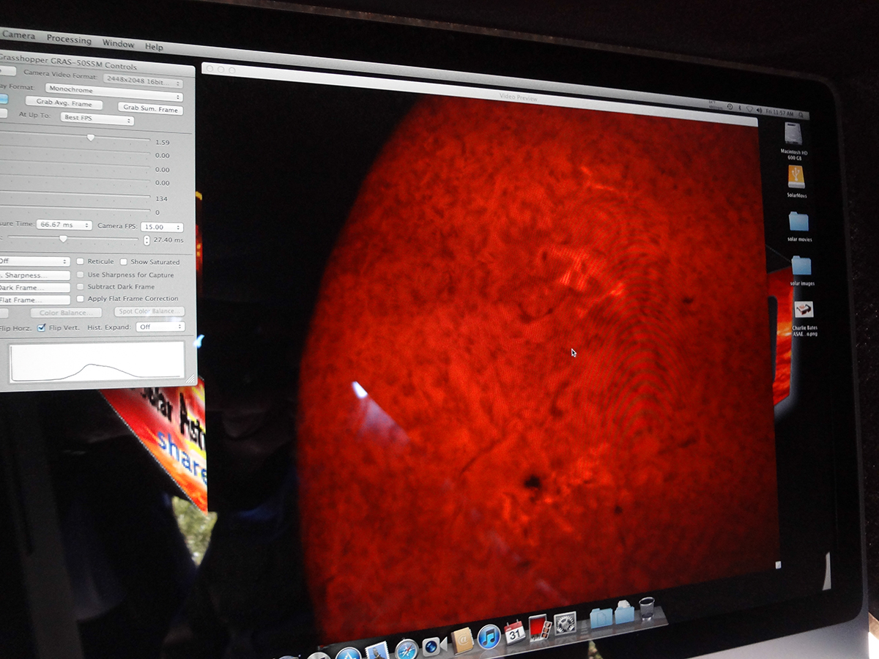The image size is (879, 659).
Task: Uncheck the Flip Vert. checkbox
Action: 42,328
